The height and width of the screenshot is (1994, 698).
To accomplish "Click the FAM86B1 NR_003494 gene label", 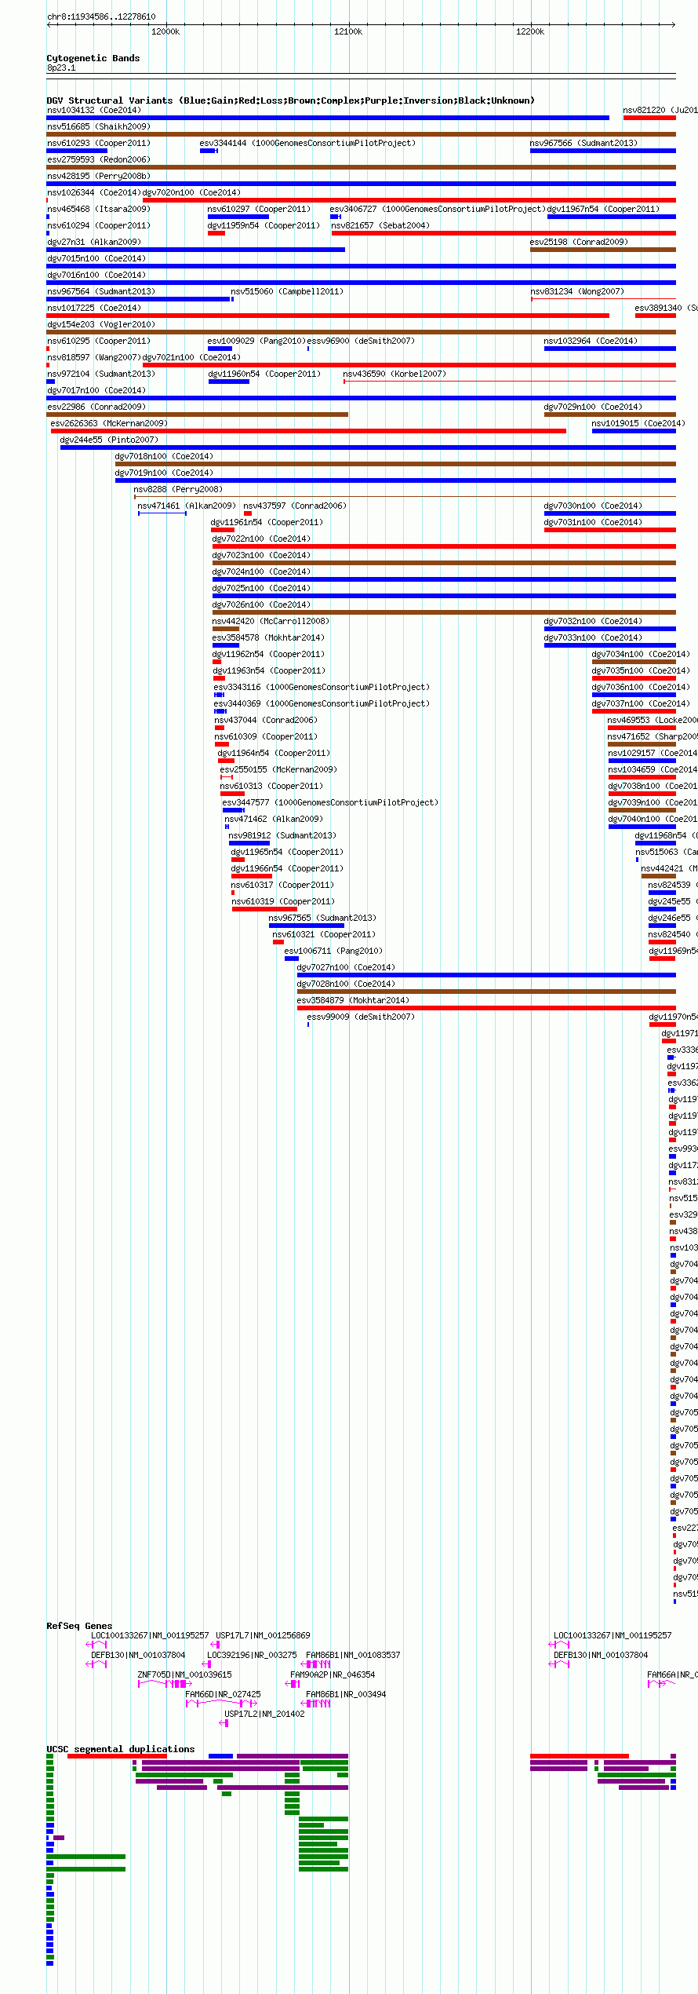I will (346, 1694).
